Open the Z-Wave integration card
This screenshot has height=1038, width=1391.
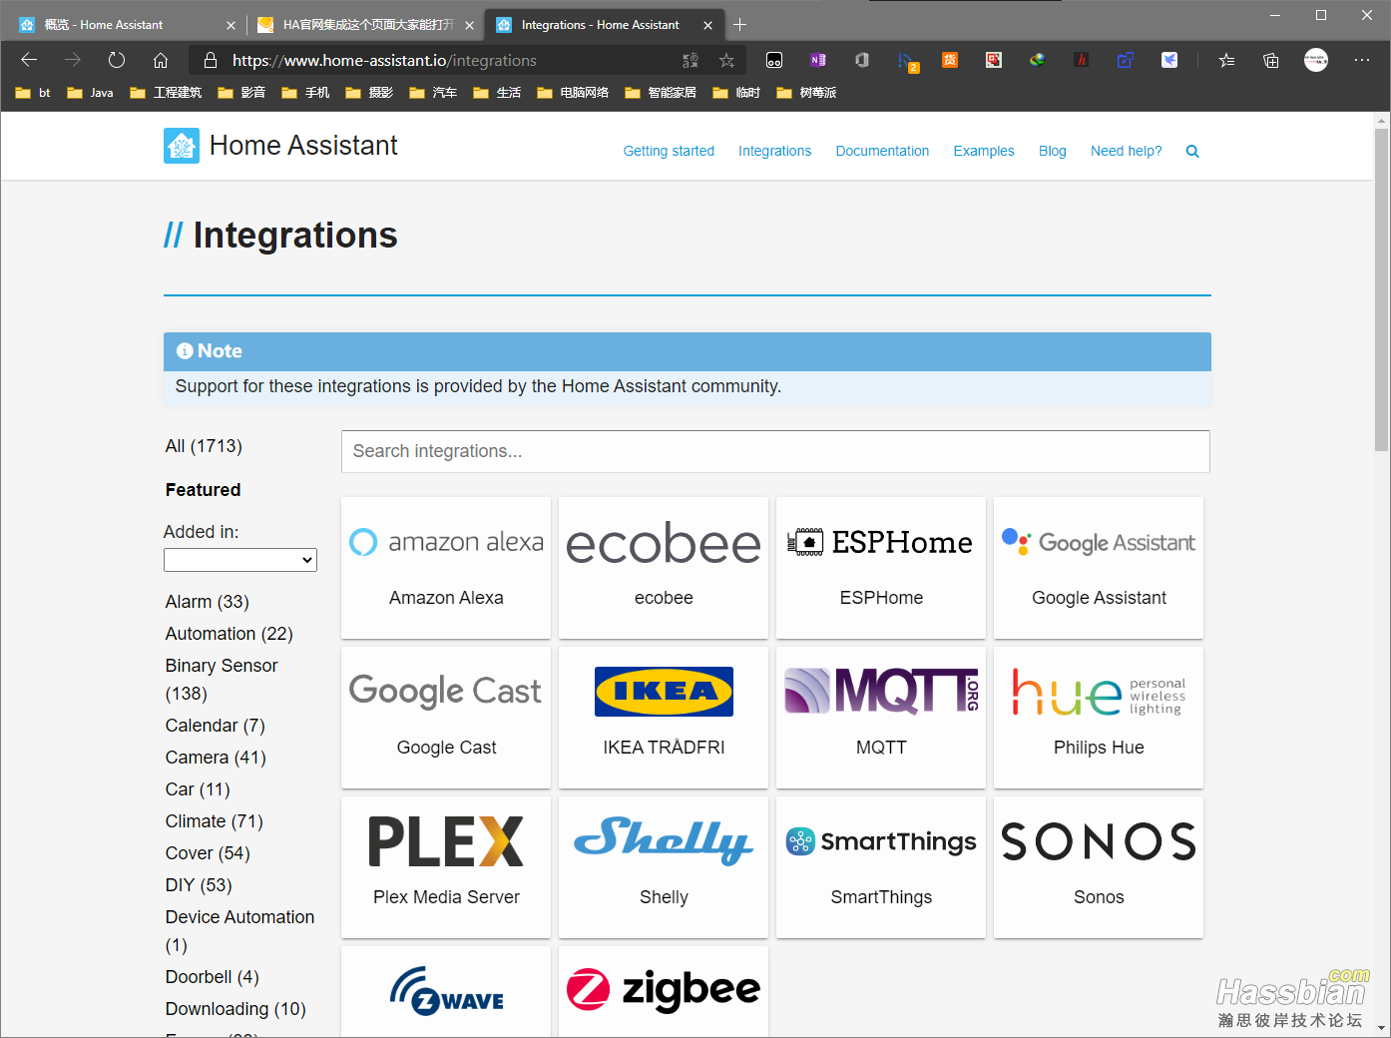point(446,992)
